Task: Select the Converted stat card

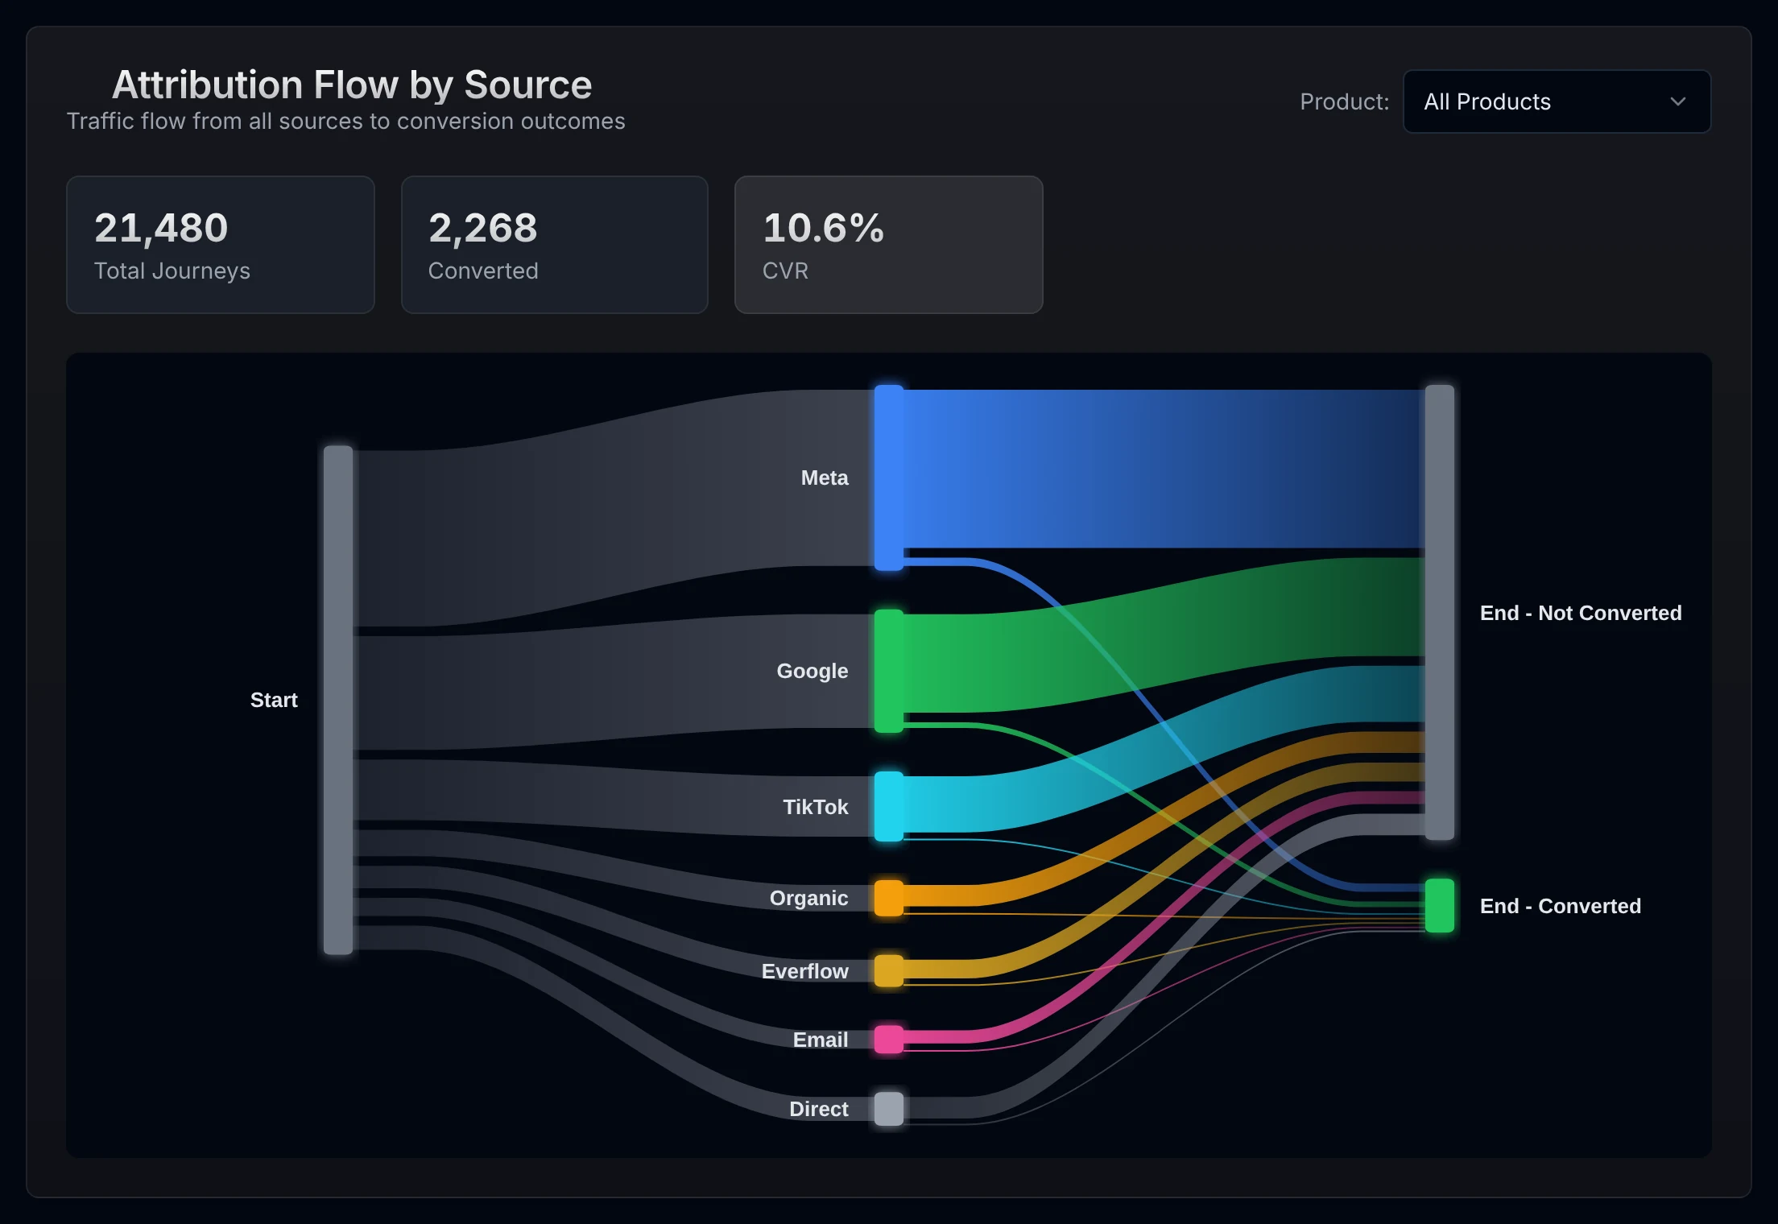Action: [x=555, y=245]
